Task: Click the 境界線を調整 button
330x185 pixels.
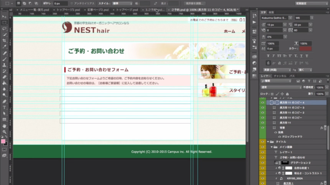Action: 194,3
